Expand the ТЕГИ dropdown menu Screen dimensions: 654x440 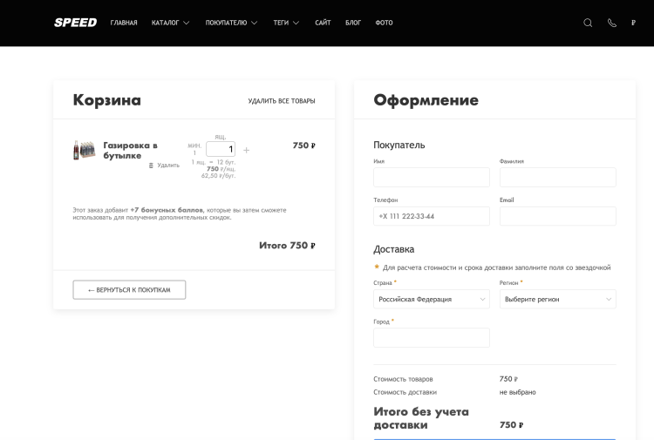click(286, 23)
